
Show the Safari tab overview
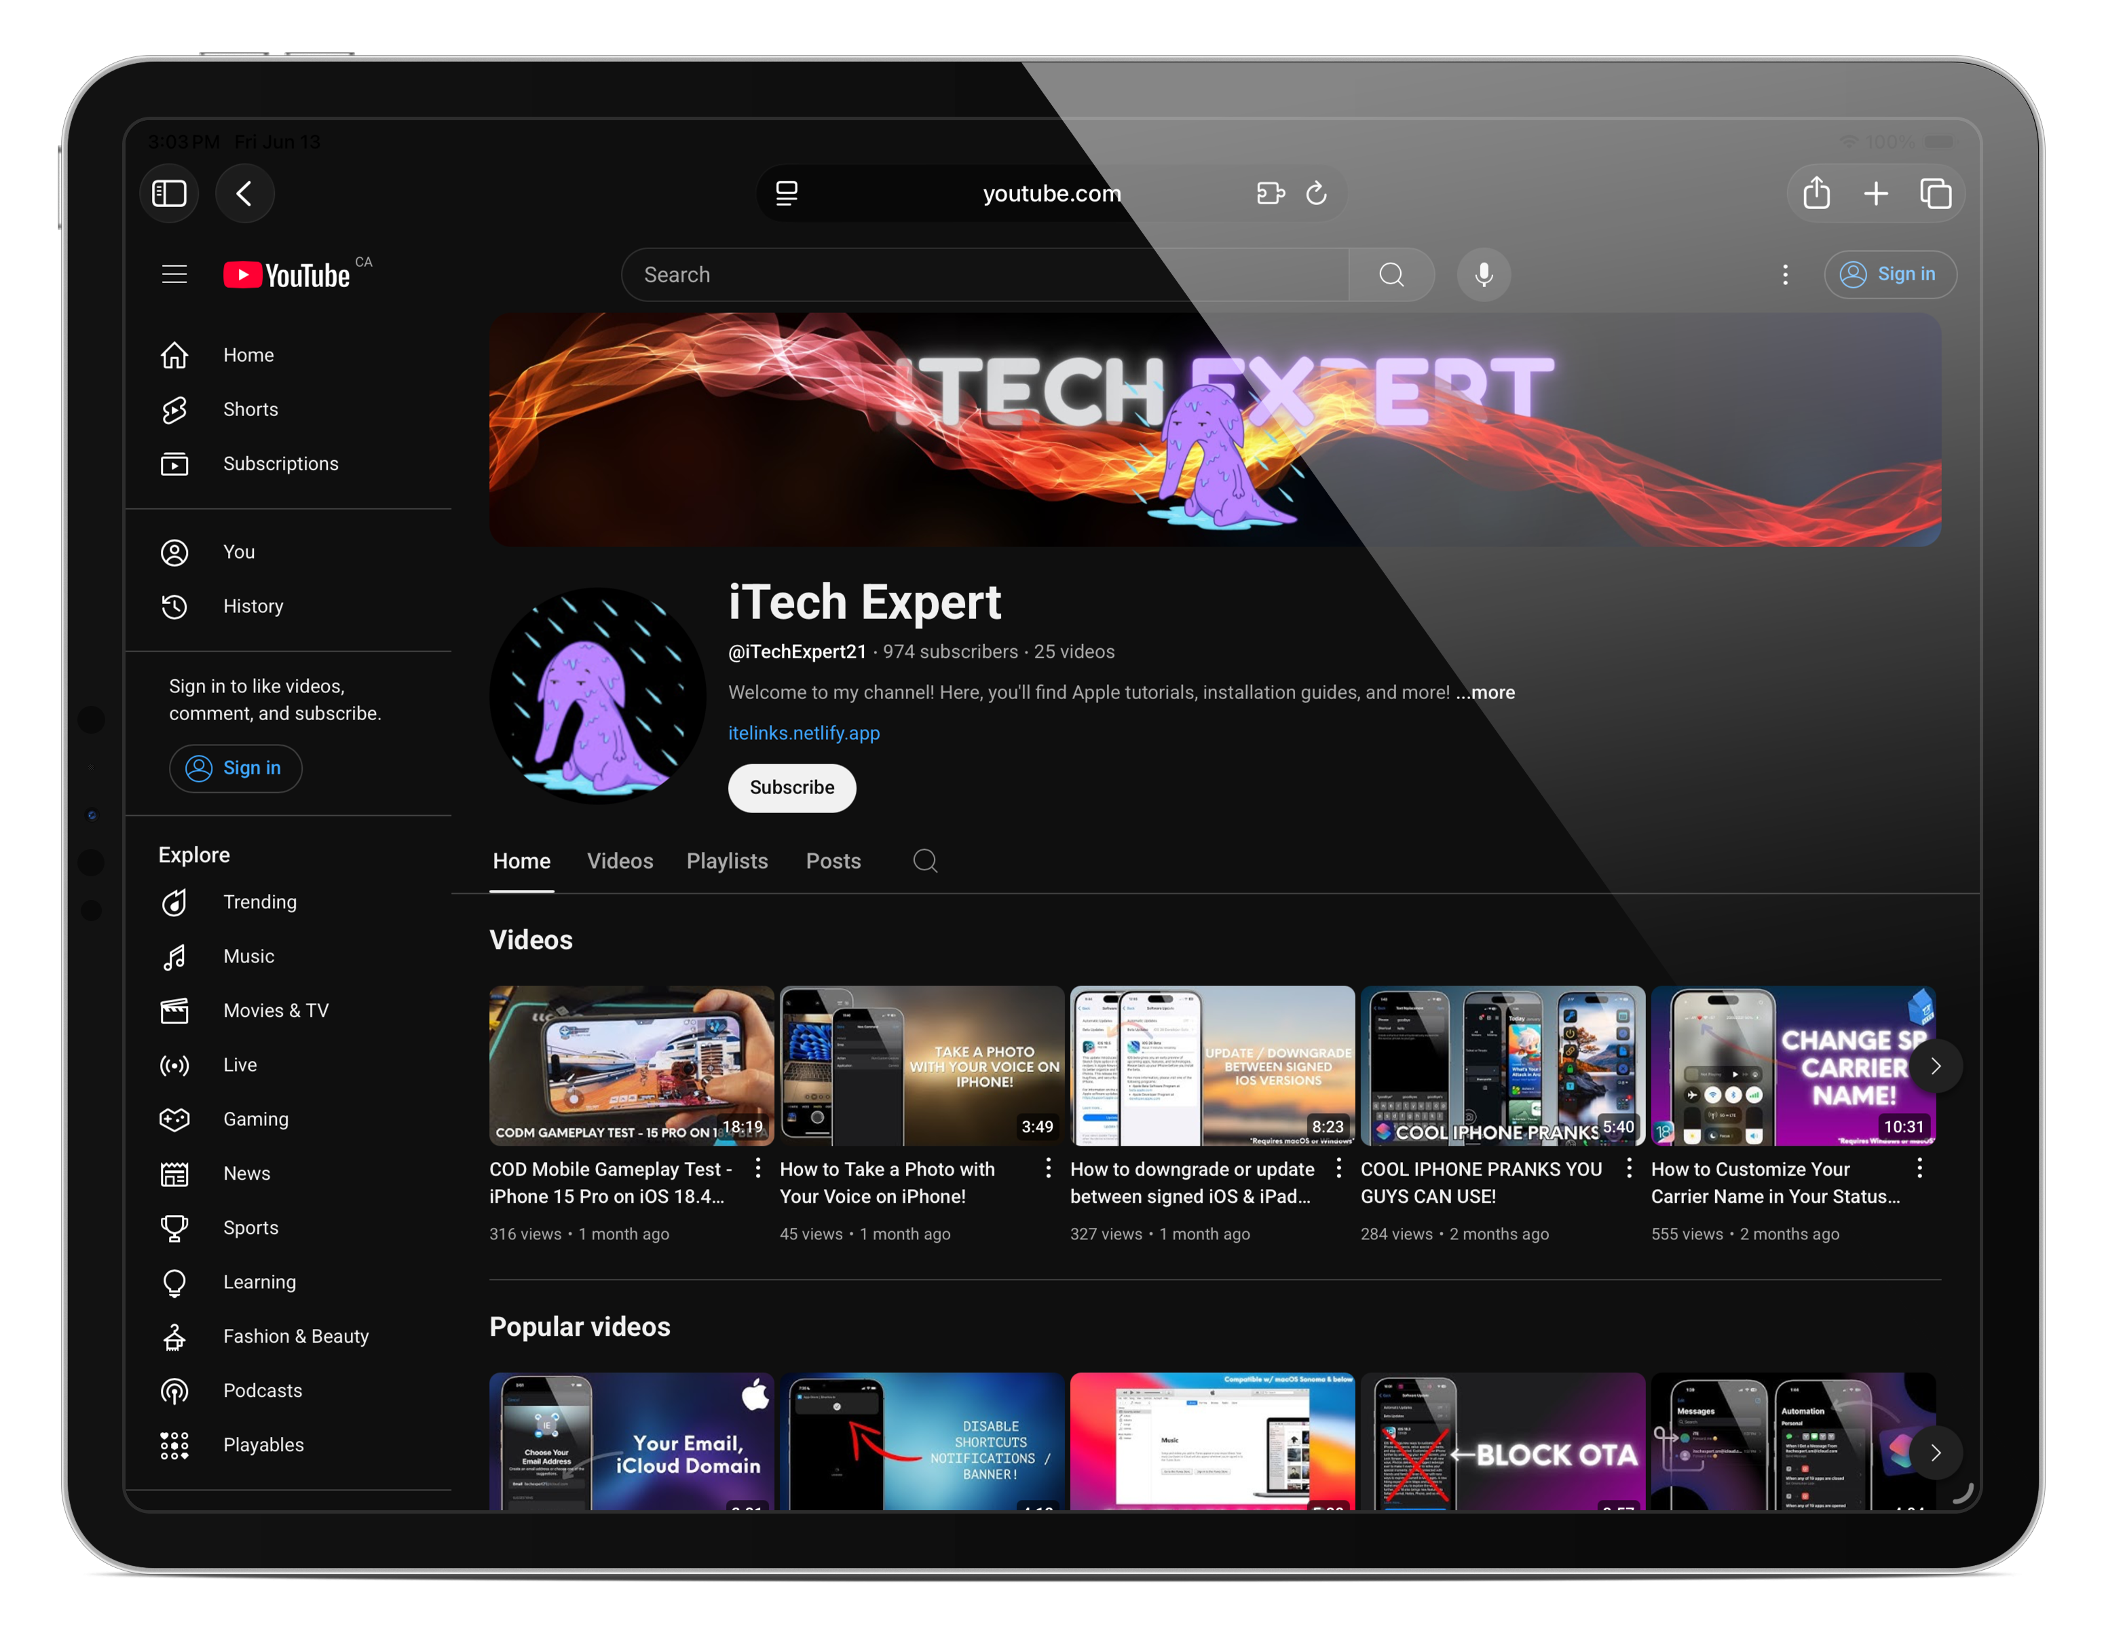[1936, 193]
